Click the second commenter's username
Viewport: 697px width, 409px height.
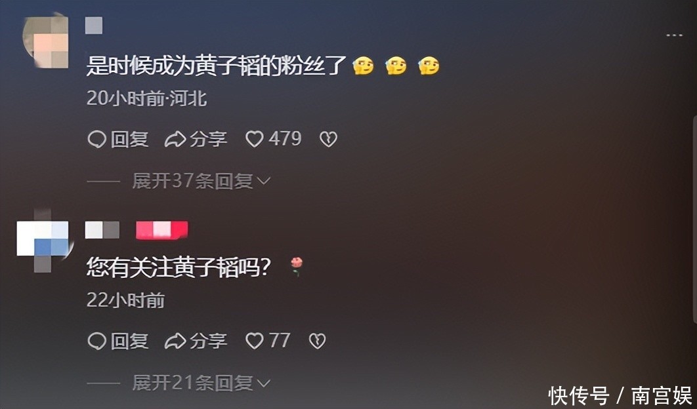(102, 230)
